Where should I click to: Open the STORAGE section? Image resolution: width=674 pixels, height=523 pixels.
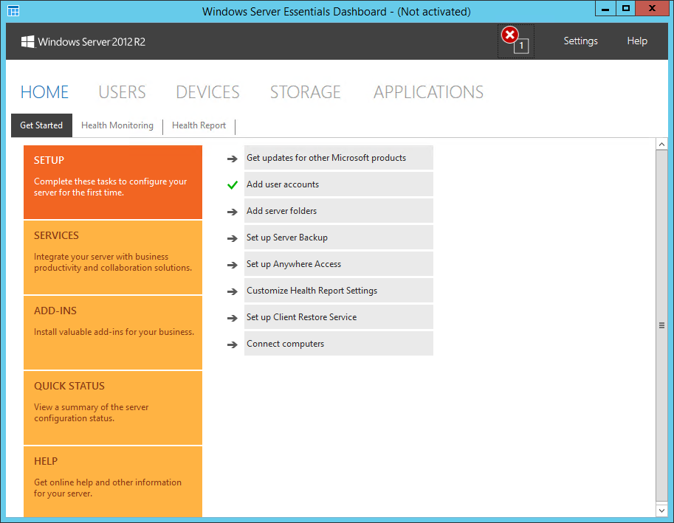305,92
